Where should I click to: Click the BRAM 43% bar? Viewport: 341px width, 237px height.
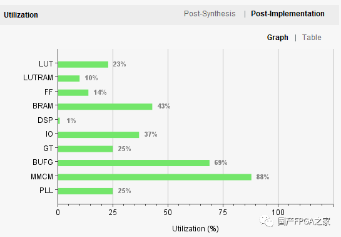point(105,107)
